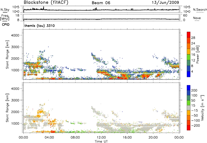Click the "Velocity [m s⁻¹]" colorbar label
The width and height of the screenshot is (207, 143).
(x=203, y=108)
